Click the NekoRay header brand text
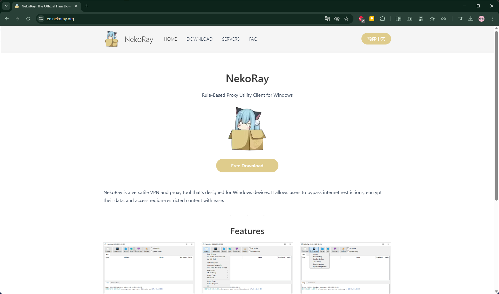Image resolution: width=499 pixels, height=294 pixels. click(x=139, y=39)
